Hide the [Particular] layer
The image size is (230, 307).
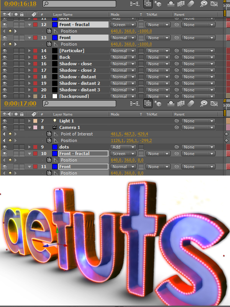(x=5, y=51)
